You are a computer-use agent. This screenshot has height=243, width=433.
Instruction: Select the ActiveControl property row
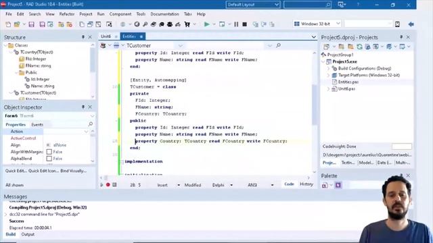click(x=24, y=138)
